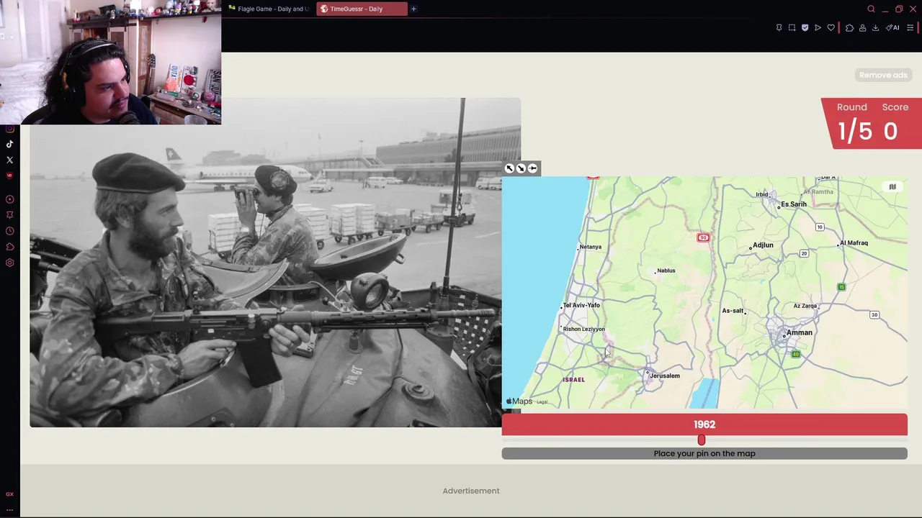Viewport: 922px width, 518px height.
Task: Click the year slider handle
Action: [x=702, y=440]
